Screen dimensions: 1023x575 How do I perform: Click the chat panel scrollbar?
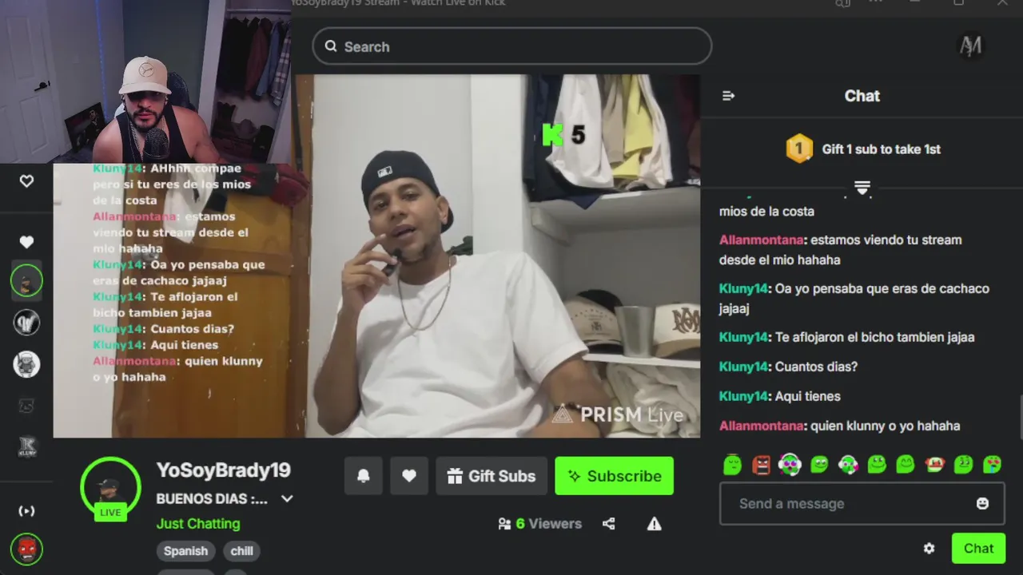pos(1020,417)
